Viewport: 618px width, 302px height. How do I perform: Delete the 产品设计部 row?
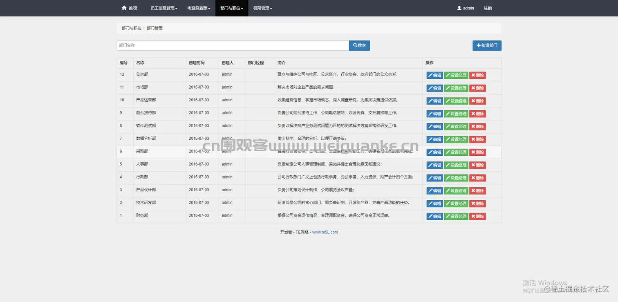click(x=477, y=191)
